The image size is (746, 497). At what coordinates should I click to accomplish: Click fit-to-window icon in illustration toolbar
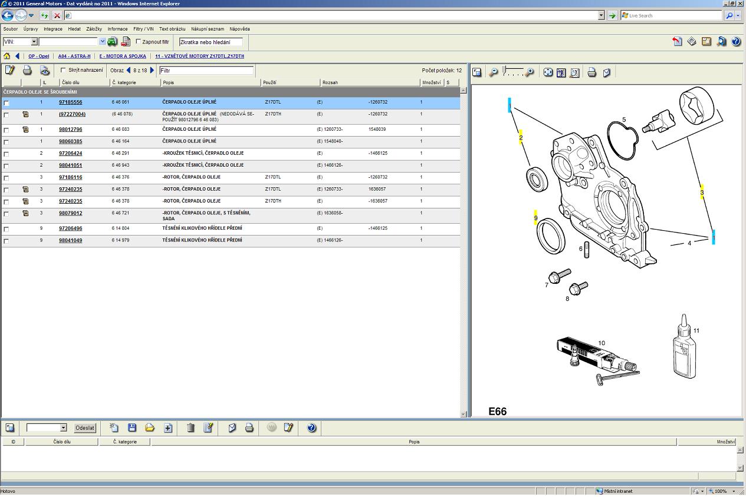point(548,72)
